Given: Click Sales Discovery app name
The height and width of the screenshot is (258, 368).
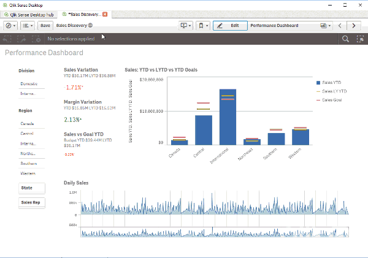Looking at the screenshot, I should (72, 25).
